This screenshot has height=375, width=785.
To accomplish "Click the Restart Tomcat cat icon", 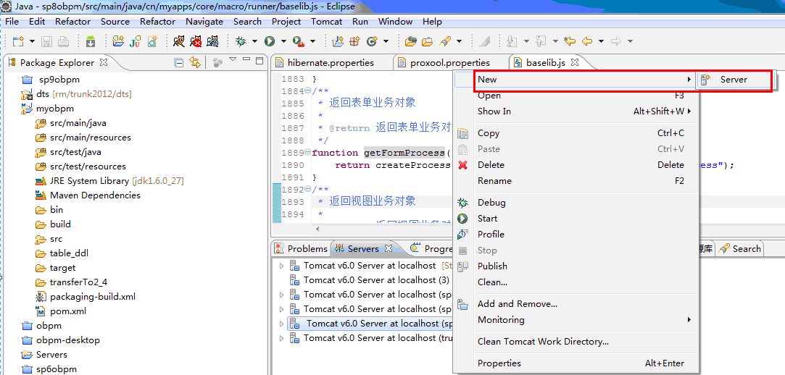I will point(212,41).
